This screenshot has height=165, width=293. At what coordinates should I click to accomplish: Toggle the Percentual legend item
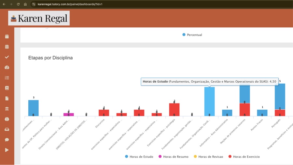tap(192, 35)
